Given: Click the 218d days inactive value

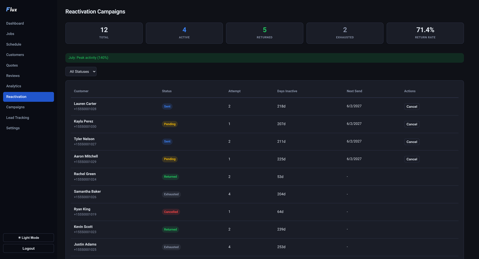Looking at the screenshot, I should pos(281,106).
